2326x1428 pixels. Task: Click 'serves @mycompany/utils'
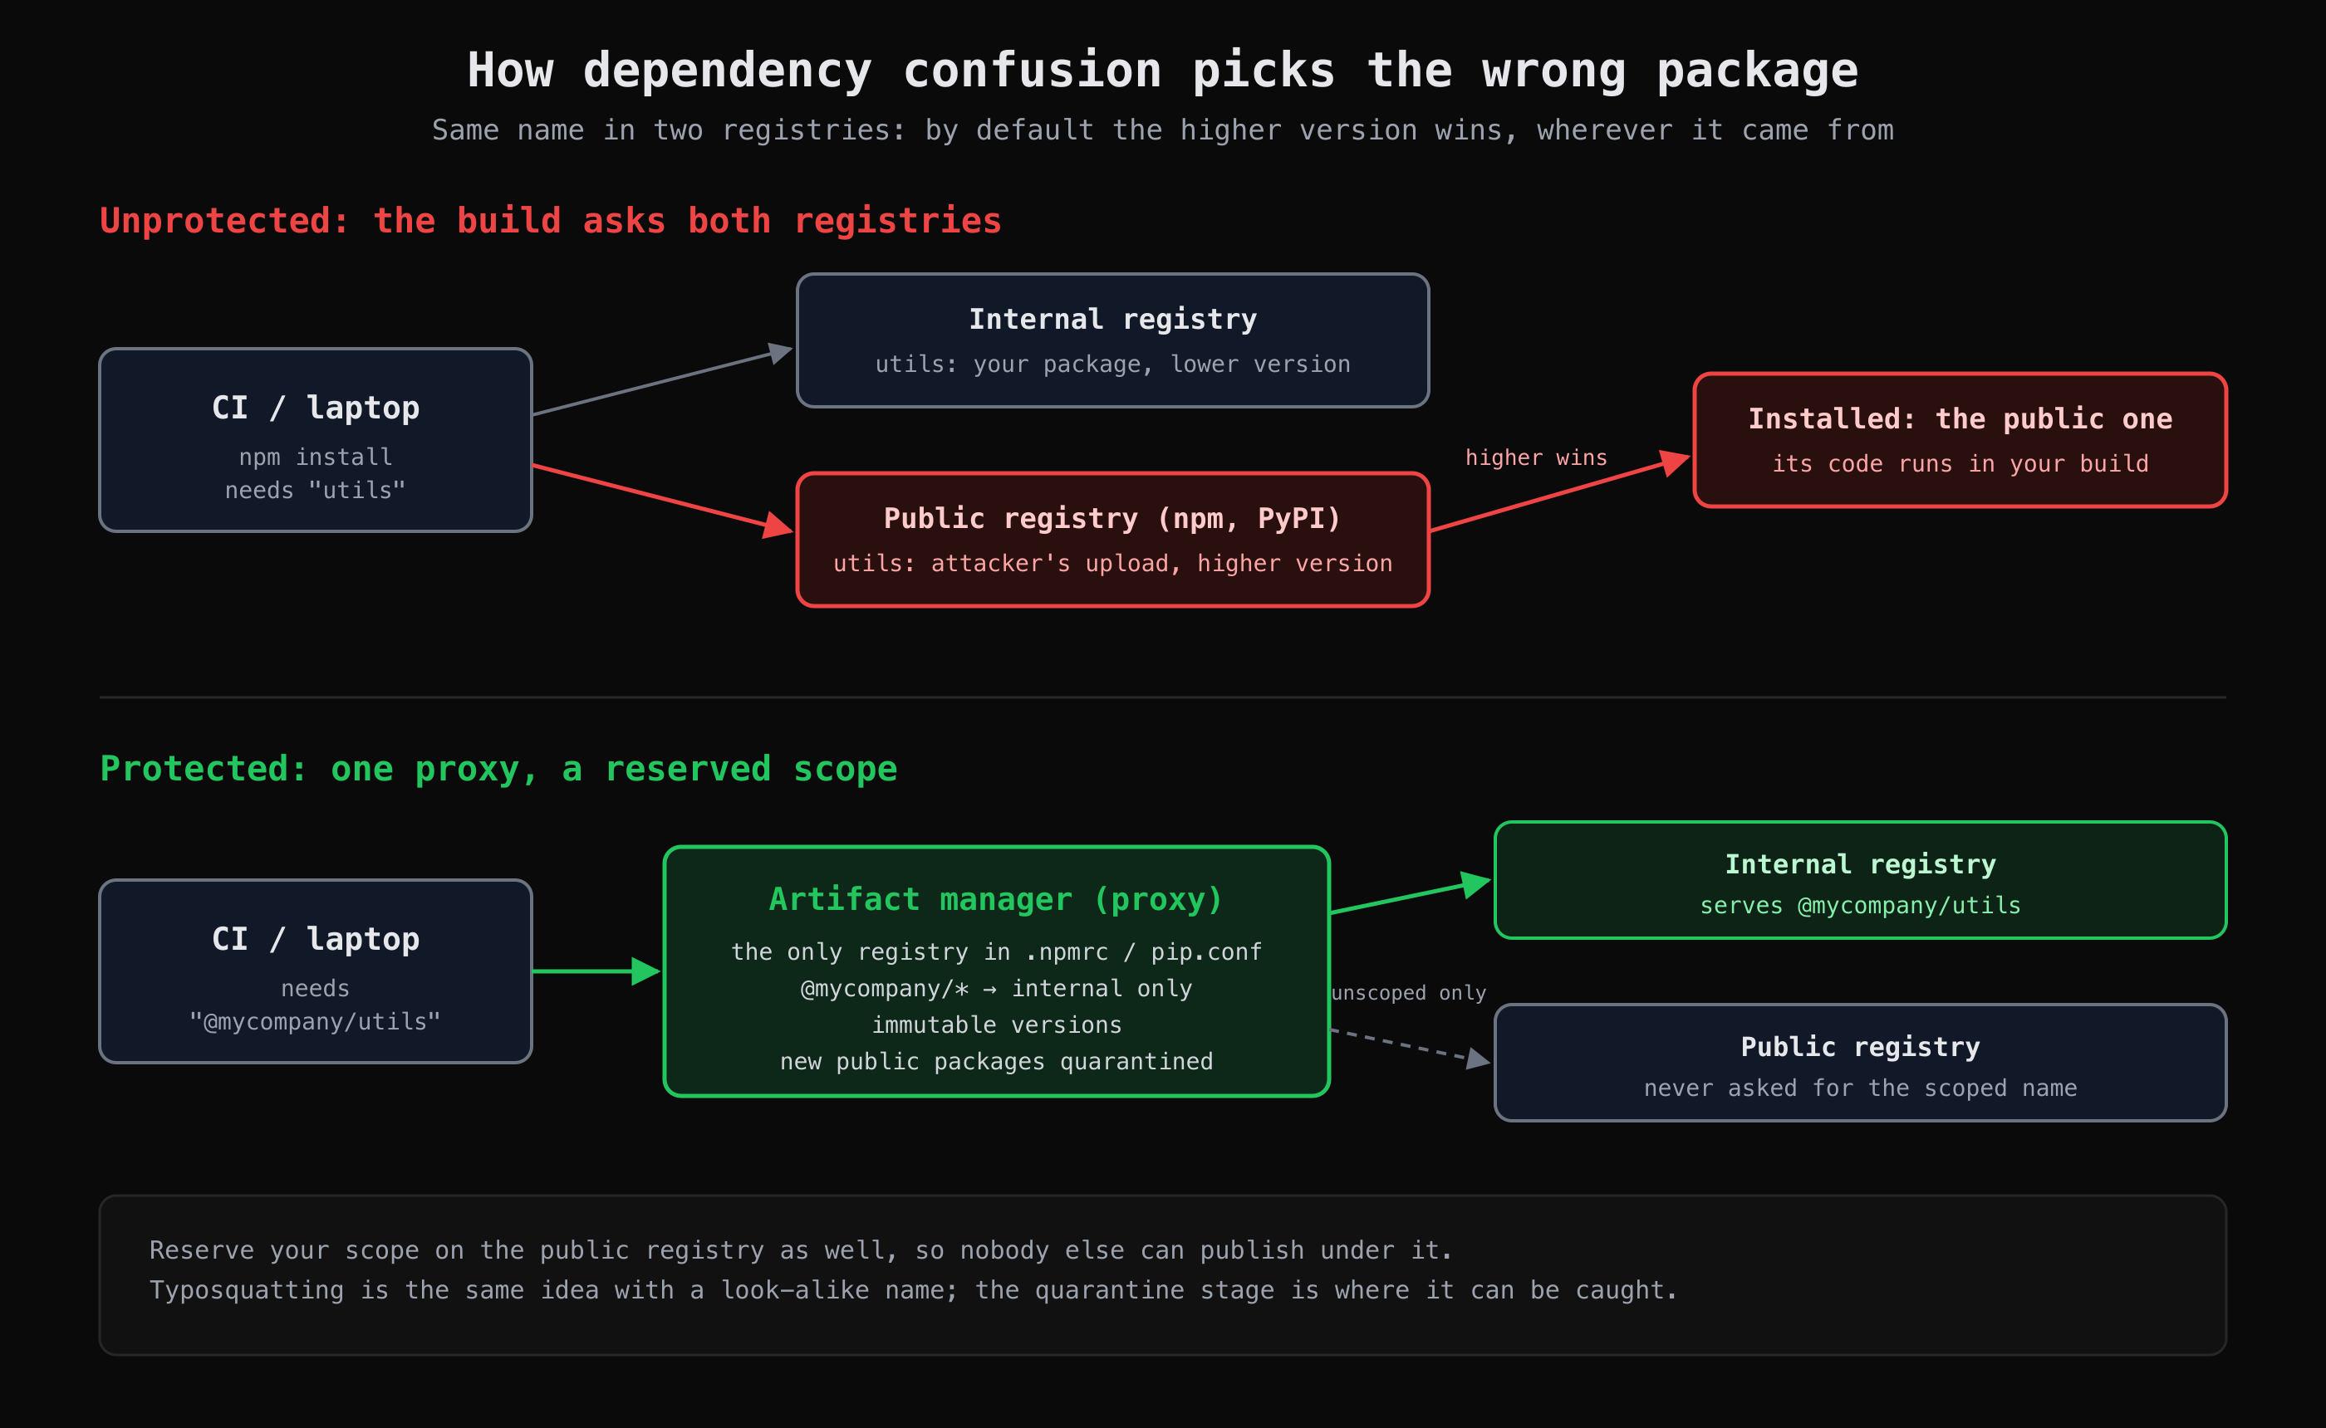[x=1861, y=906]
